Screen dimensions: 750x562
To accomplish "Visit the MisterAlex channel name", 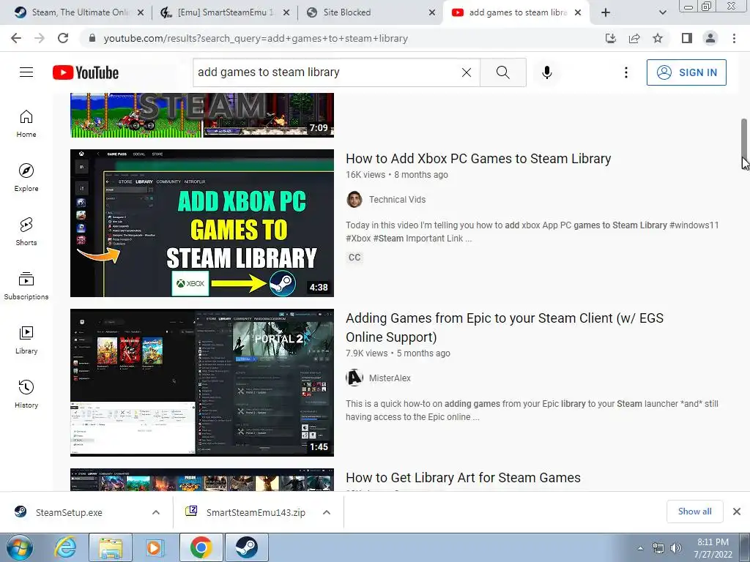I will 390,378.
